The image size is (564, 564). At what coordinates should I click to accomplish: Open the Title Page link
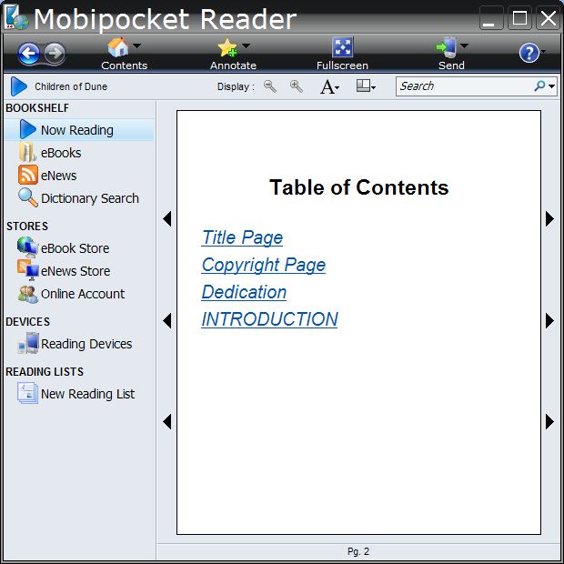click(242, 237)
